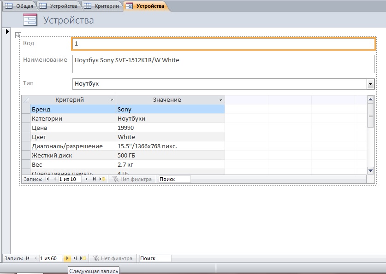Screen dimensions: 386x274
Task: Click the Жесткий диск cell
Action: click(x=73, y=155)
